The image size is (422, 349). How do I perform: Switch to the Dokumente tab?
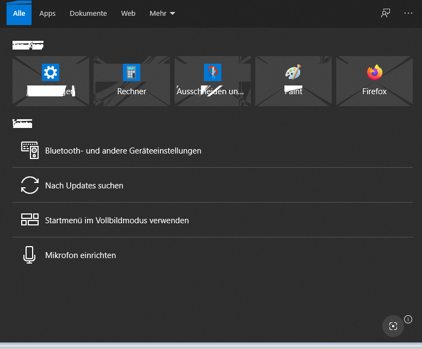pyautogui.click(x=88, y=13)
